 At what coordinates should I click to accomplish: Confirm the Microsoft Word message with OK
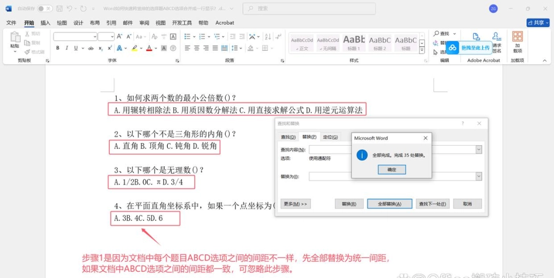(x=392, y=170)
